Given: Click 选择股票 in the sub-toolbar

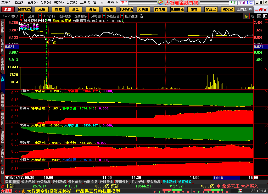Looking at the screenshot, I should coord(65,16).
